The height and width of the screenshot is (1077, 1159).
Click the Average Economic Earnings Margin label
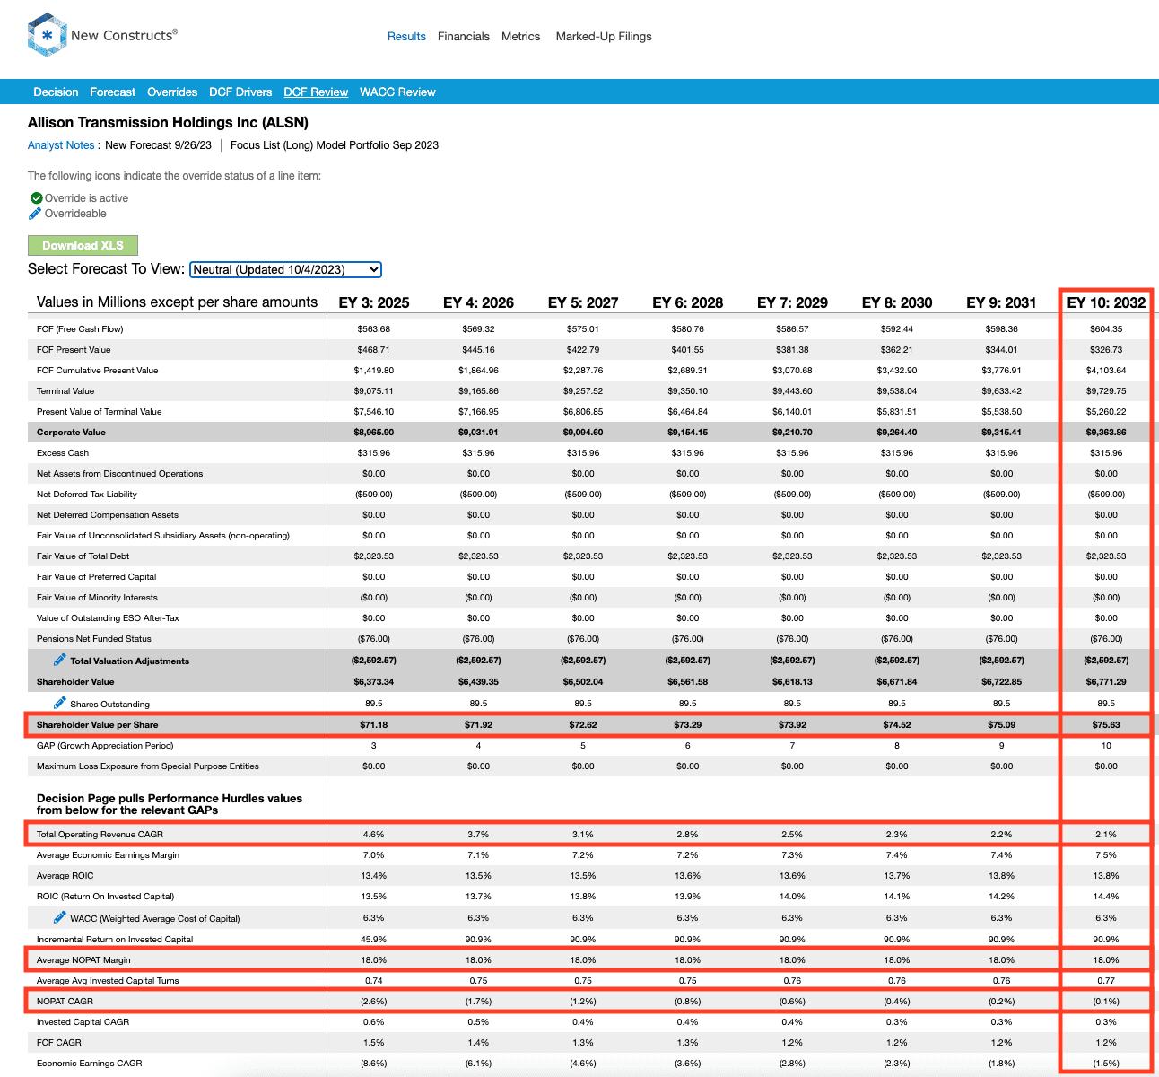pyautogui.click(x=108, y=855)
